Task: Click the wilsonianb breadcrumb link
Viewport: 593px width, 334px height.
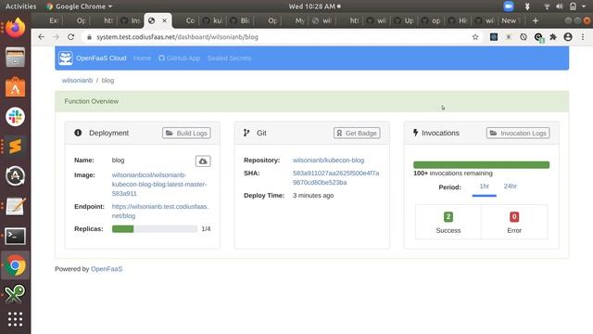Action: coord(77,81)
